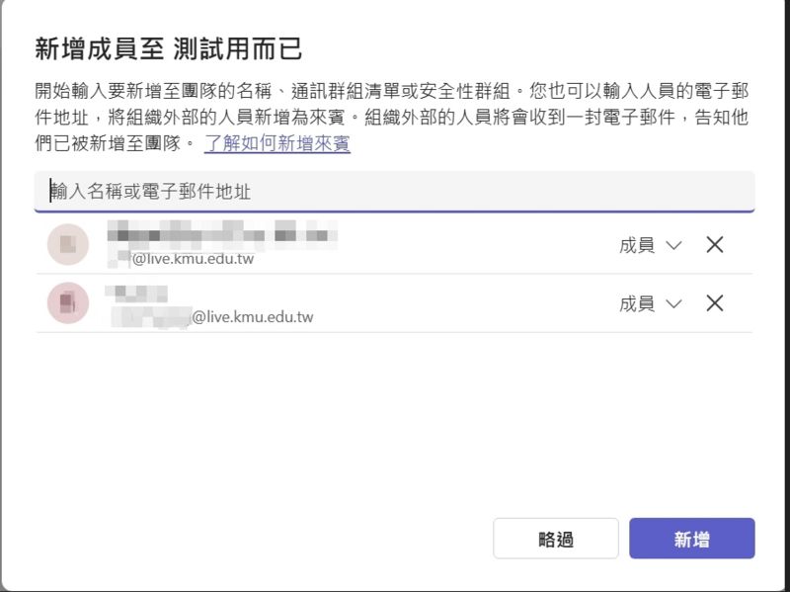Image resolution: width=790 pixels, height=592 pixels.
Task: Open the 了解如何新增來賓 link
Action: 276,144
